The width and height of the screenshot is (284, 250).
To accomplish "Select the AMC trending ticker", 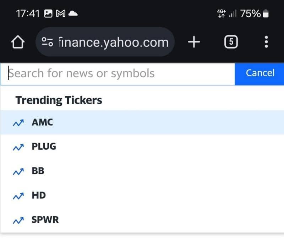I will click(x=42, y=122).
